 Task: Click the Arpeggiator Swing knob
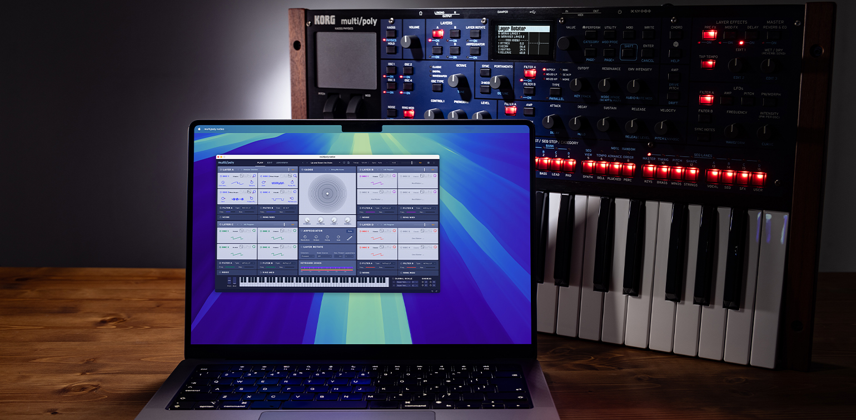coord(327,237)
